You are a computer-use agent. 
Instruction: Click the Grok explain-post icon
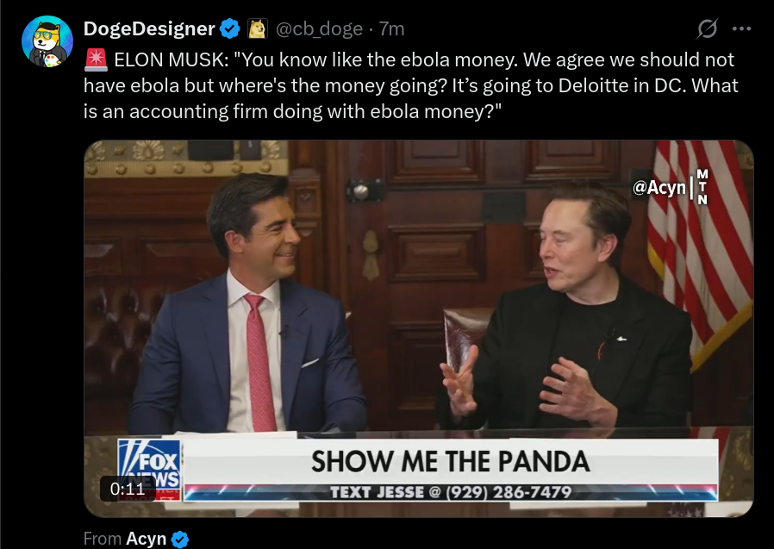point(707,28)
